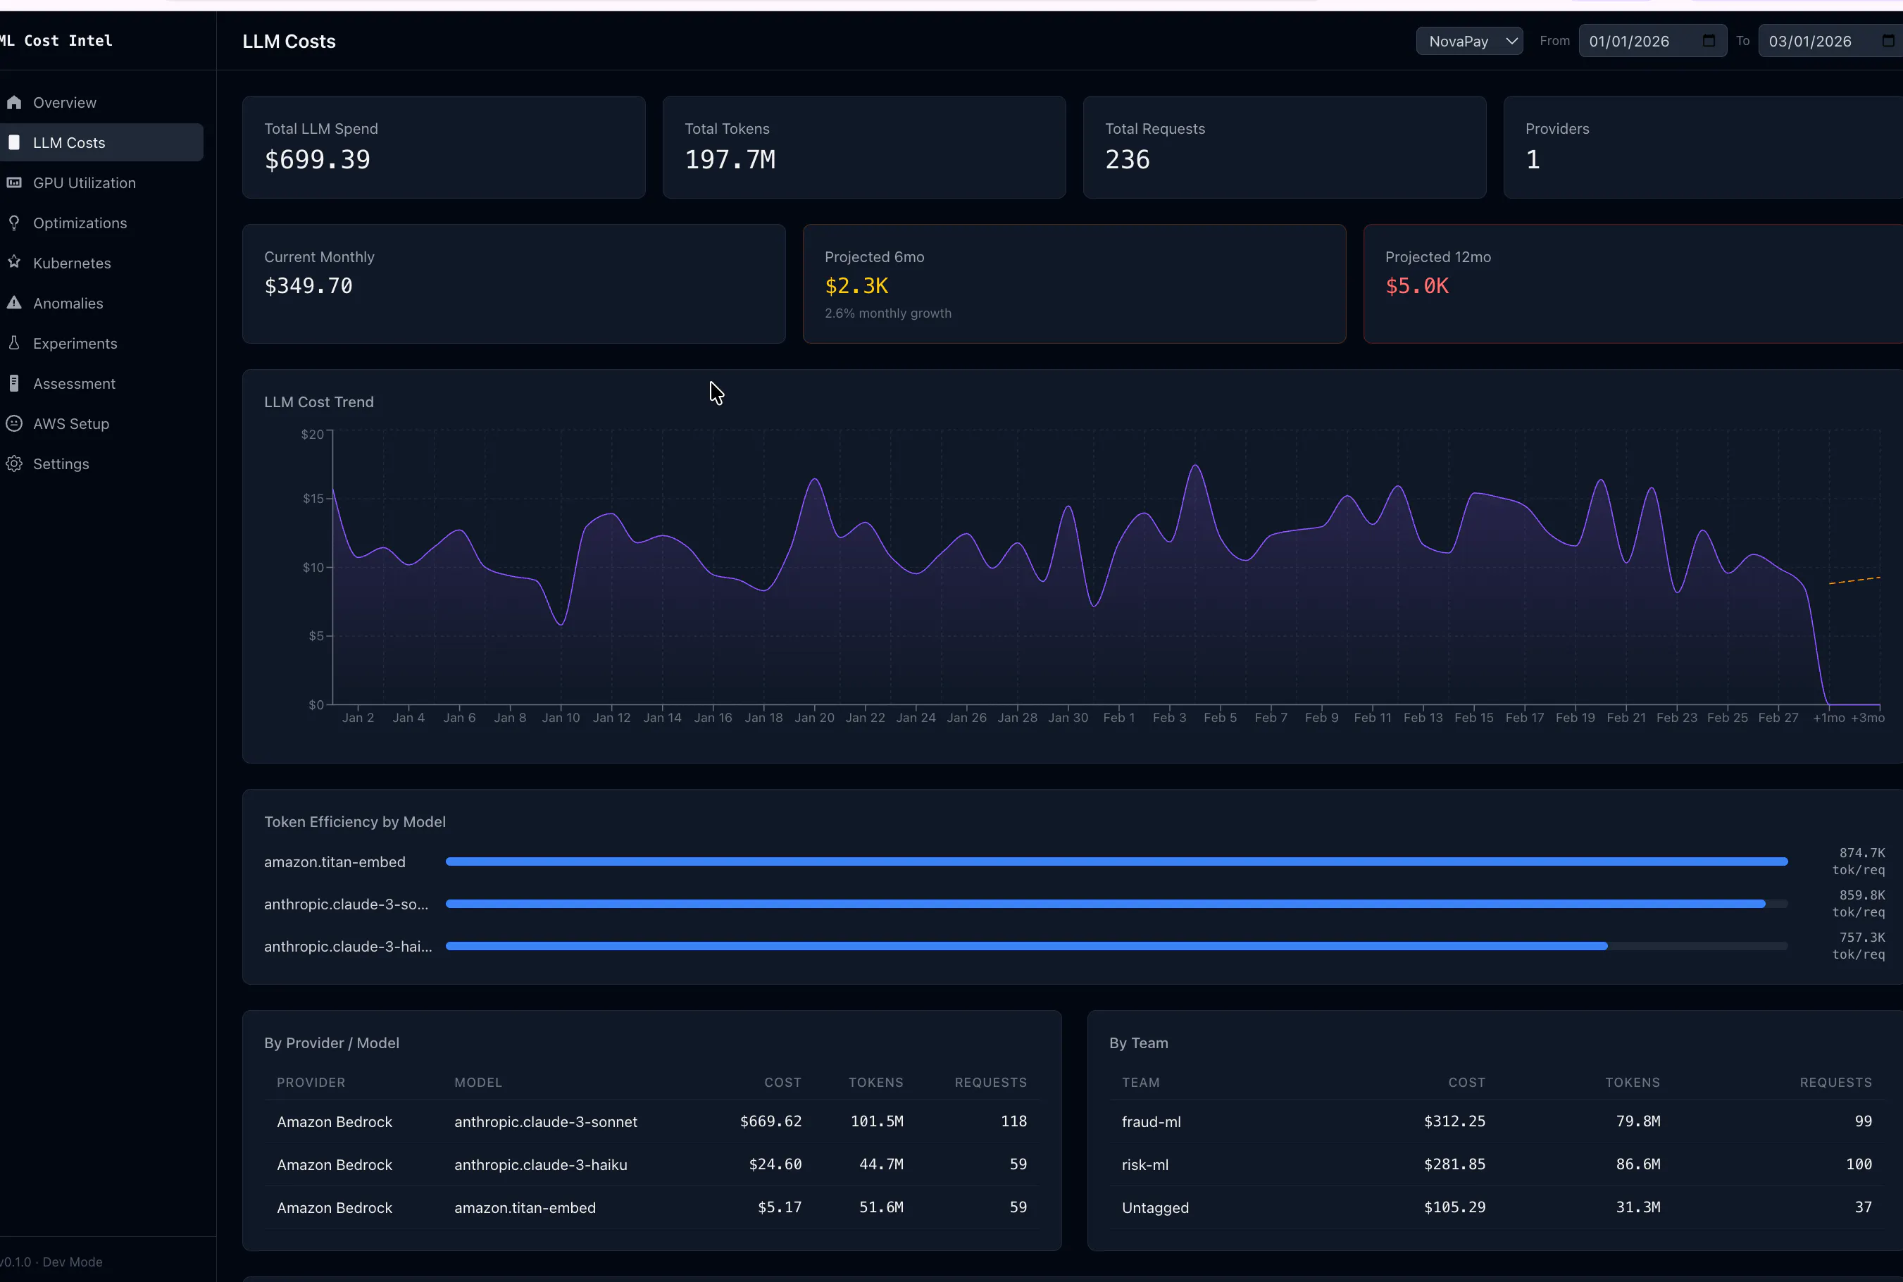Click the +3mo projection axis label
Viewport: 1903px width, 1282px height.
point(1868,717)
